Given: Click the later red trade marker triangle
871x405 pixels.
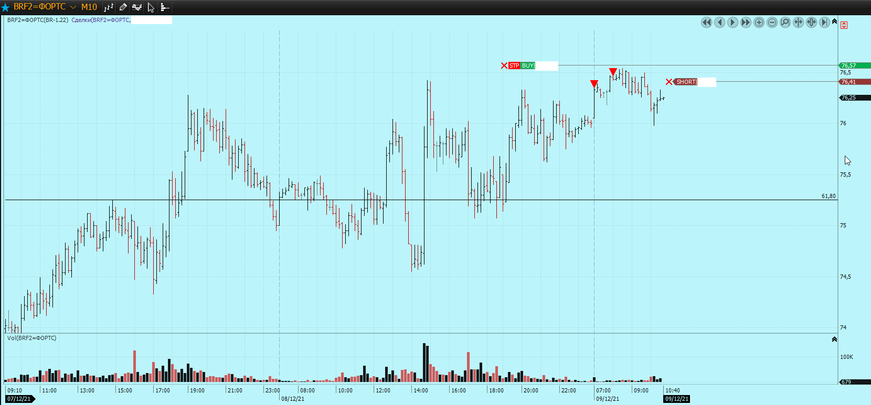Looking at the screenshot, I should click(613, 71).
